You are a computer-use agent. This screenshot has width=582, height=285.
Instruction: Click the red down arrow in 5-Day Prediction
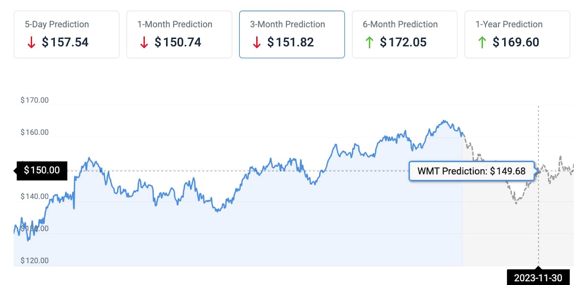(31, 42)
